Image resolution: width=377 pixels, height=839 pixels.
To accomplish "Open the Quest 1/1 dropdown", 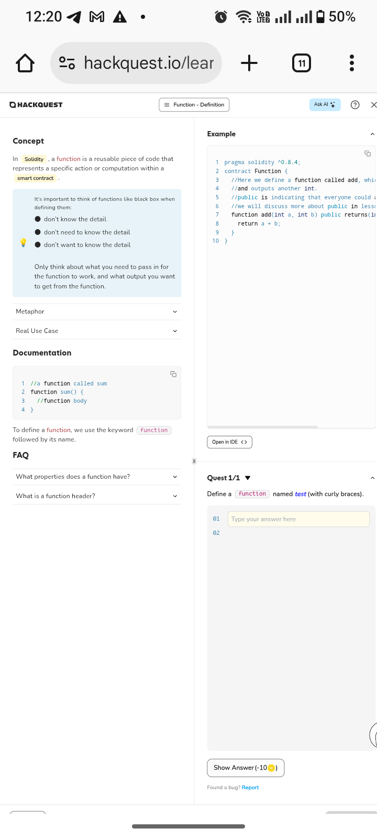I will 248,478.
